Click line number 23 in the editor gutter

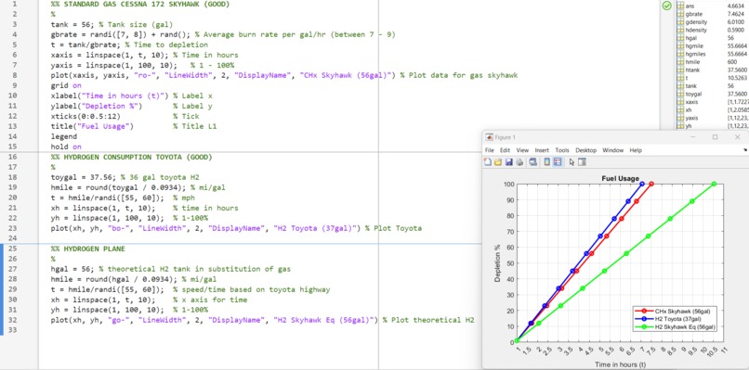click(13, 228)
